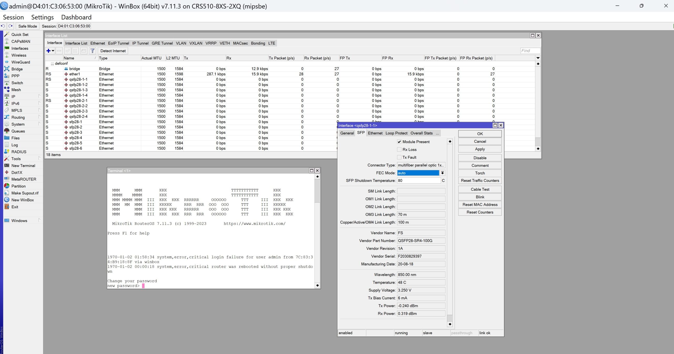Image resolution: width=674 pixels, height=354 pixels.
Task: Expand the IP submenu in sidebar
Action: point(13,97)
